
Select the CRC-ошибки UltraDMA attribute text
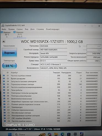click(21, 118)
